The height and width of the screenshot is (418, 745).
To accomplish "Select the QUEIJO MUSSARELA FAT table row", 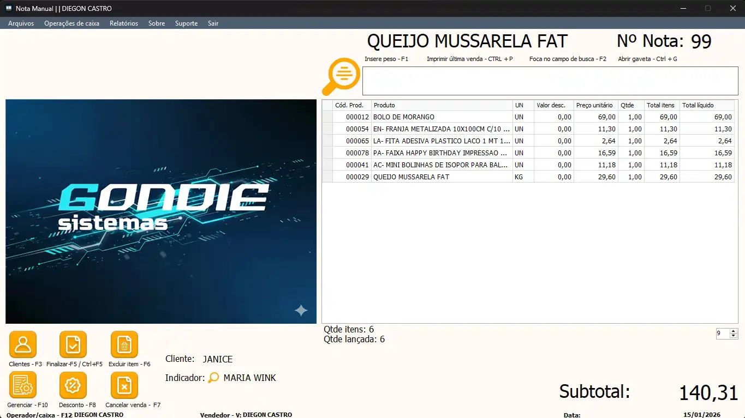I will (442, 177).
